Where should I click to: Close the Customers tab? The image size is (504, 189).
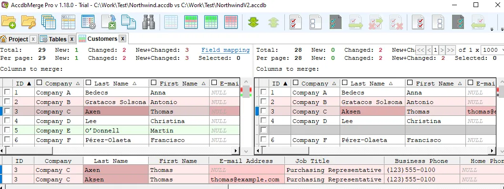122,39
